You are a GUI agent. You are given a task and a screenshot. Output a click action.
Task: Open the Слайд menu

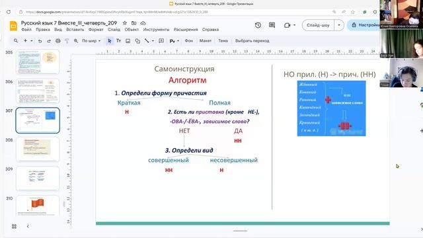114,30
